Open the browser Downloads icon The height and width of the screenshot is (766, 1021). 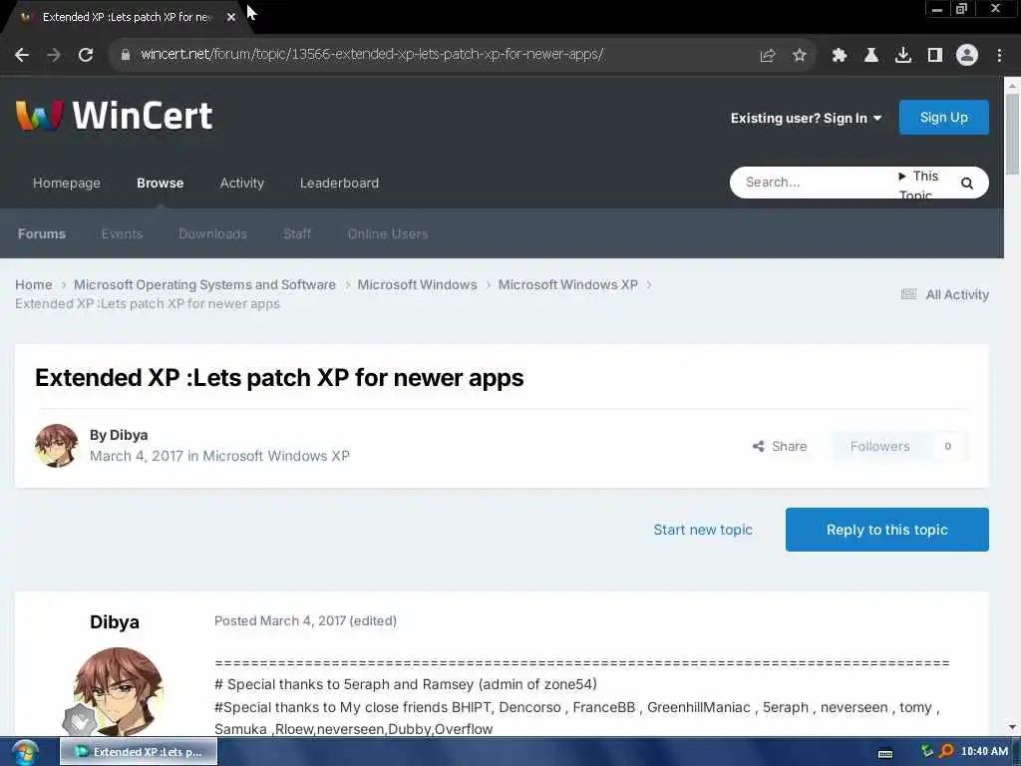pyautogui.click(x=902, y=55)
